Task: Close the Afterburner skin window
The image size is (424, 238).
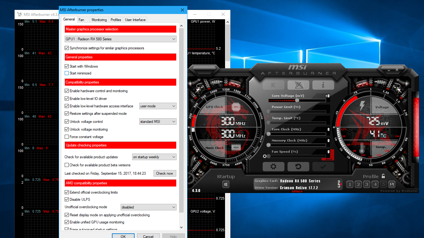Action: (x=397, y=70)
